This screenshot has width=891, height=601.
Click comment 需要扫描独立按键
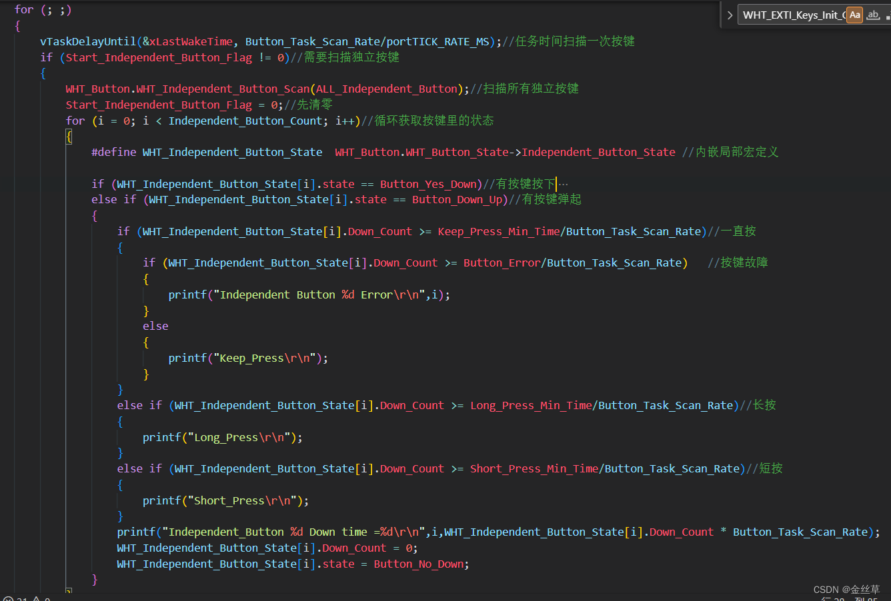[345, 57]
